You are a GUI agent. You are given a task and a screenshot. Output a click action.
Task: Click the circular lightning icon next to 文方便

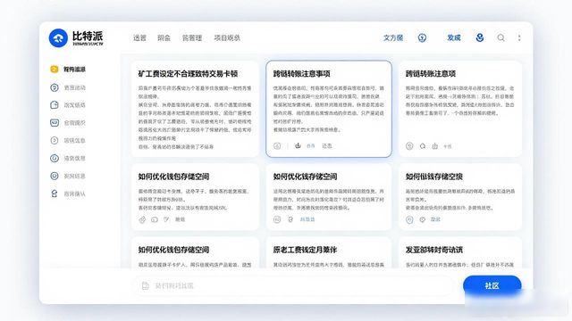422,37
